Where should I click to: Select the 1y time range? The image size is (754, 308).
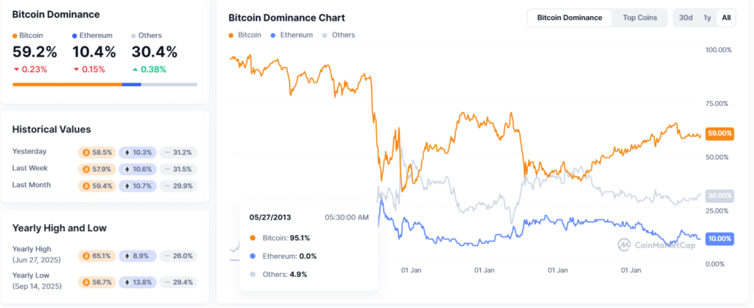click(707, 18)
